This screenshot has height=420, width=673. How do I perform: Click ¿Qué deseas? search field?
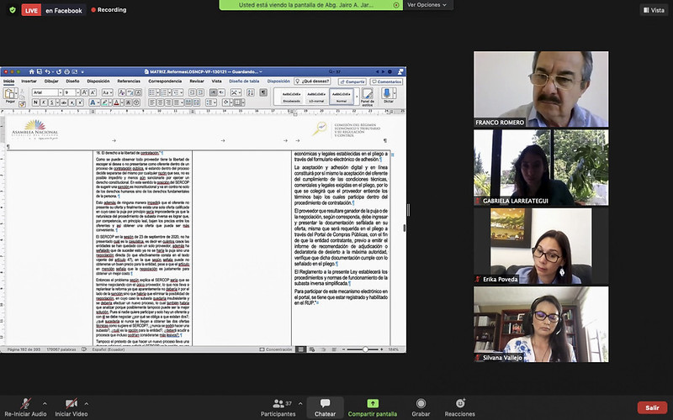tap(312, 81)
